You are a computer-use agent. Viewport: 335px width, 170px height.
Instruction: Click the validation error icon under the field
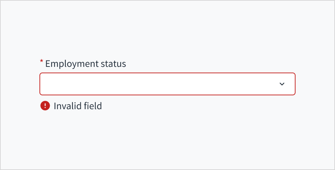(45, 106)
